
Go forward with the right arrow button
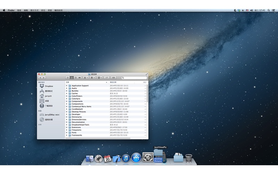44,78
